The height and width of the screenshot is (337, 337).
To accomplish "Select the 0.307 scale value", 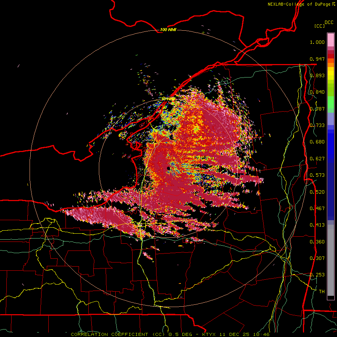I will click(x=317, y=258).
